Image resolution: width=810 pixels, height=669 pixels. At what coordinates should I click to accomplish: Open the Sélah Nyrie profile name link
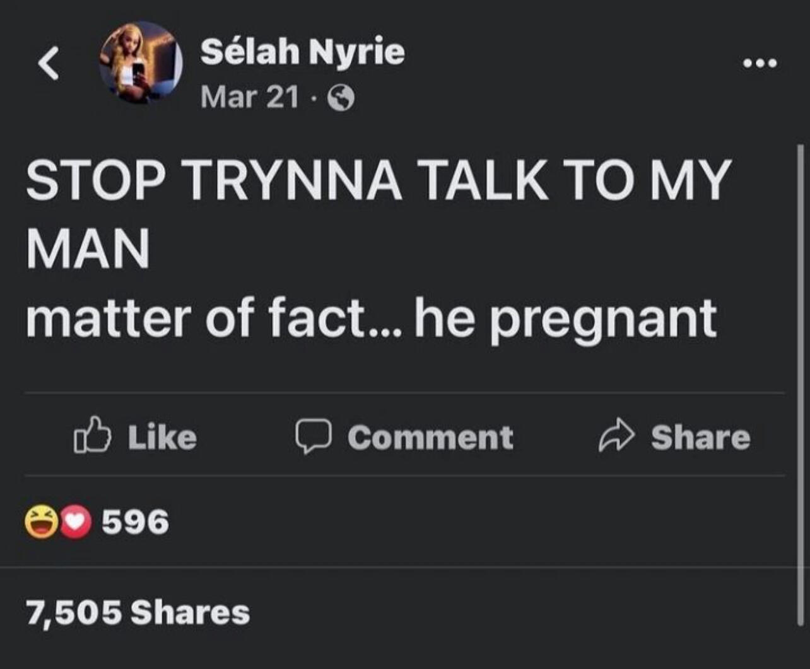[302, 52]
